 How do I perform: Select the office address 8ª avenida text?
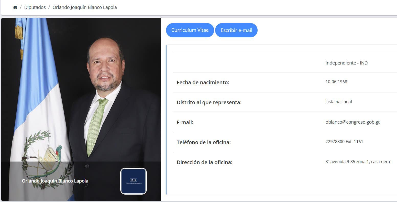358,162
